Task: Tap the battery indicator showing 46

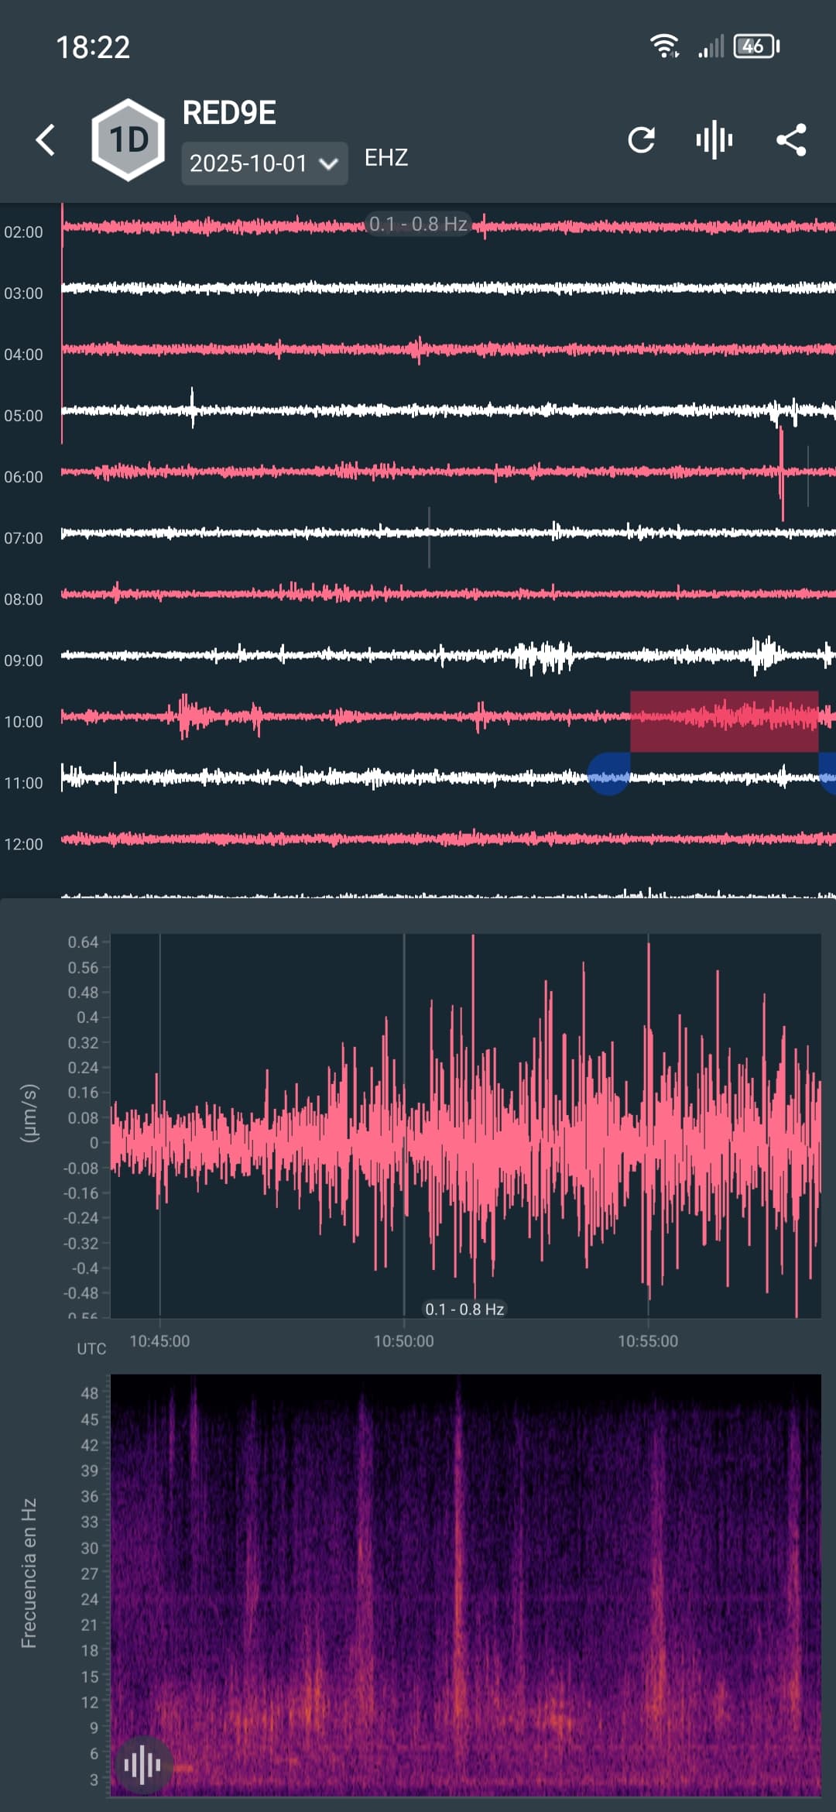Action: pyautogui.click(x=755, y=46)
